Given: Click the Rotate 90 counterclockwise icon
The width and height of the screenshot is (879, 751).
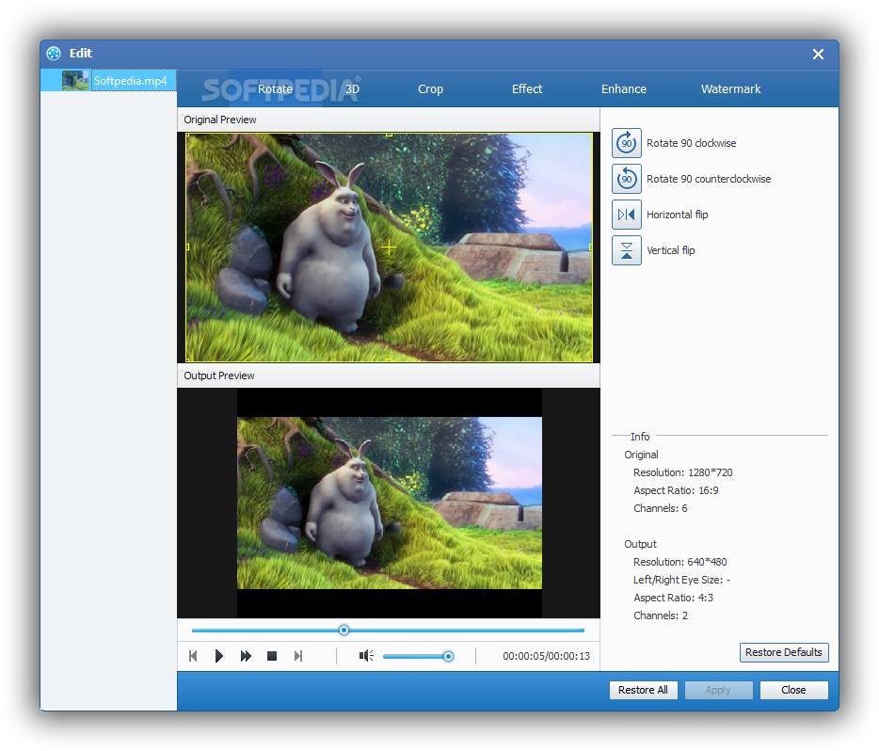Looking at the screenshot, I should (626, 179).
